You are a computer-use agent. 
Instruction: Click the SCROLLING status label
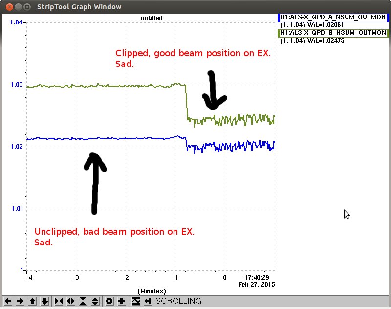coord(178,301)
